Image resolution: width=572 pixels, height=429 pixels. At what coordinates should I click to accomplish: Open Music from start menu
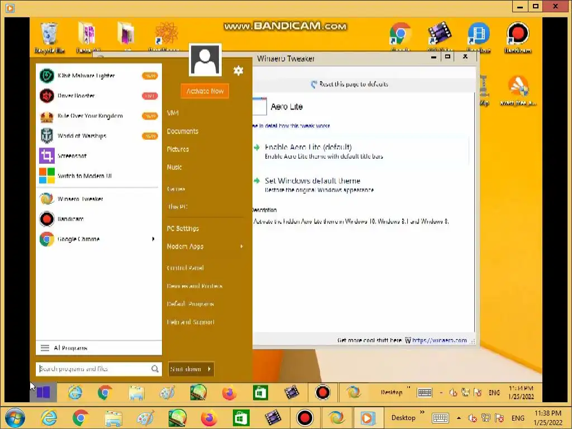pyautogui.click(x=174, y=167)
